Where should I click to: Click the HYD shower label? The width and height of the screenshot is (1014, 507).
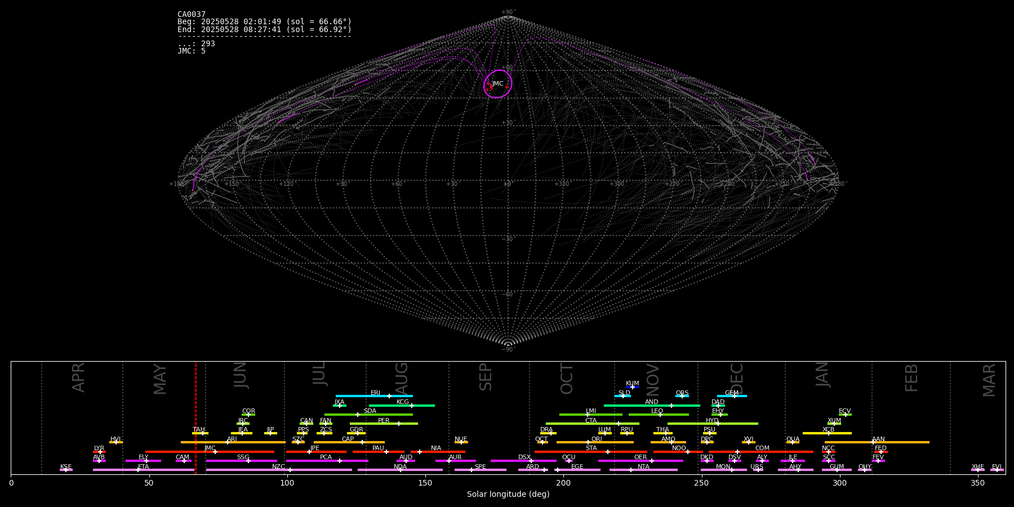coord(712,421)
